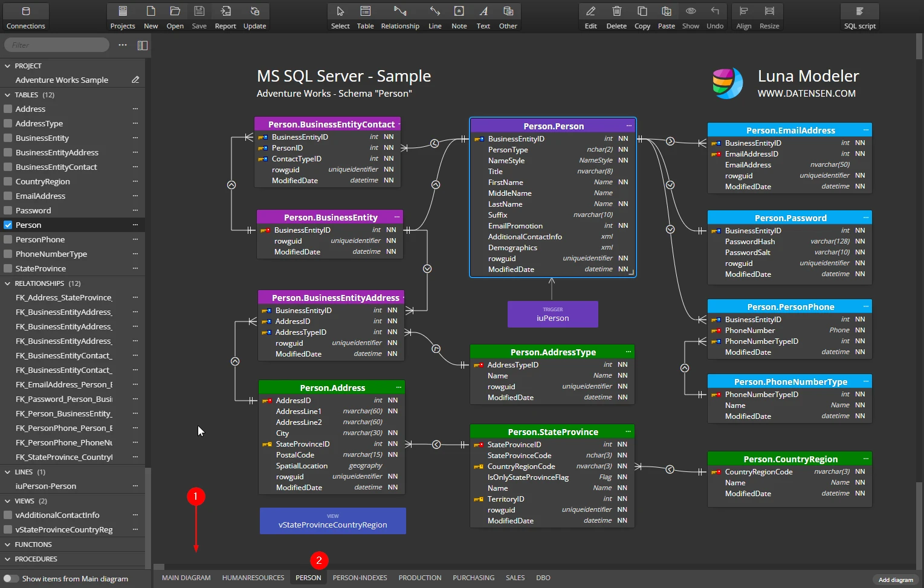Add a Note with the Note tool
This screenshot has width=924, height=588.
(459, 17)
